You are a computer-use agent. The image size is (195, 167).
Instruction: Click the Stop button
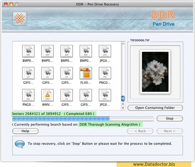(170, 118)
